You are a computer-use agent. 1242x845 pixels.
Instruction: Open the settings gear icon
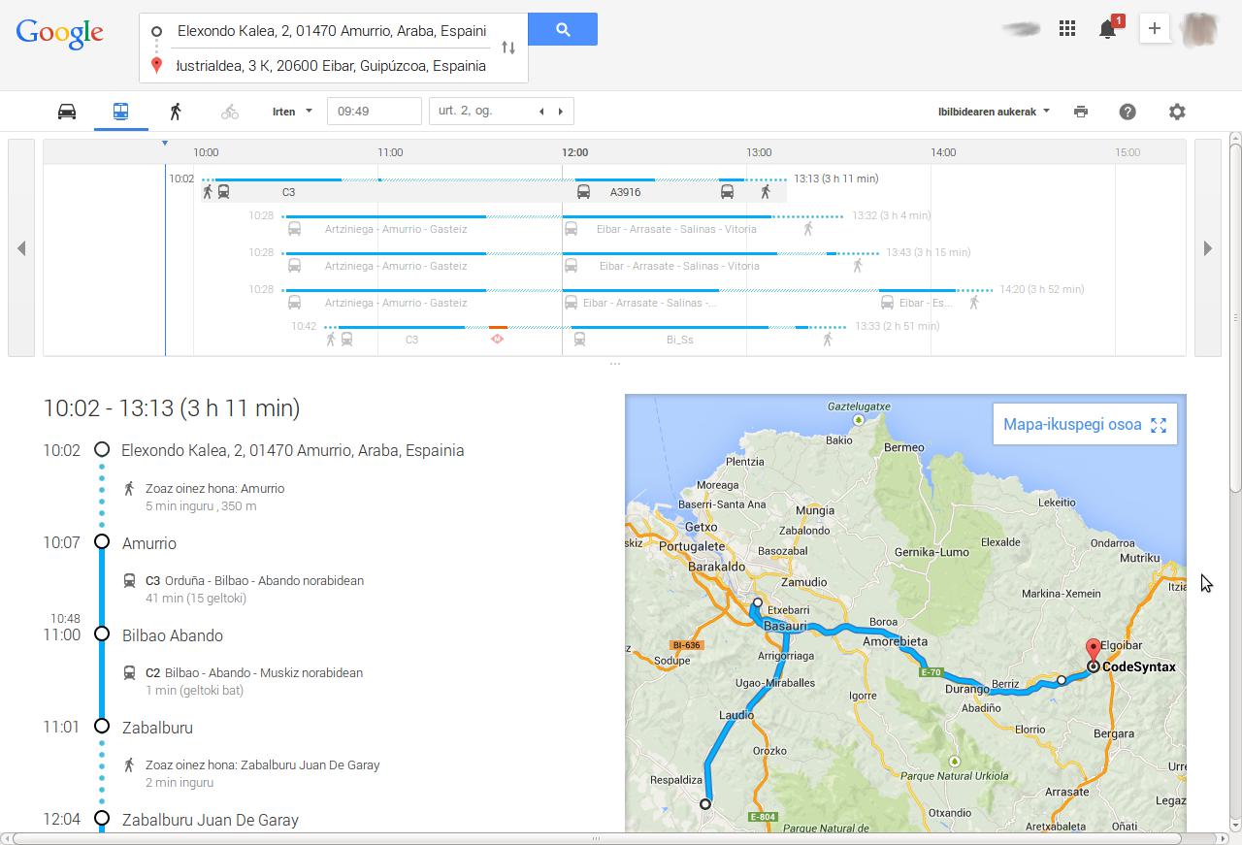tap(1177, 112)
